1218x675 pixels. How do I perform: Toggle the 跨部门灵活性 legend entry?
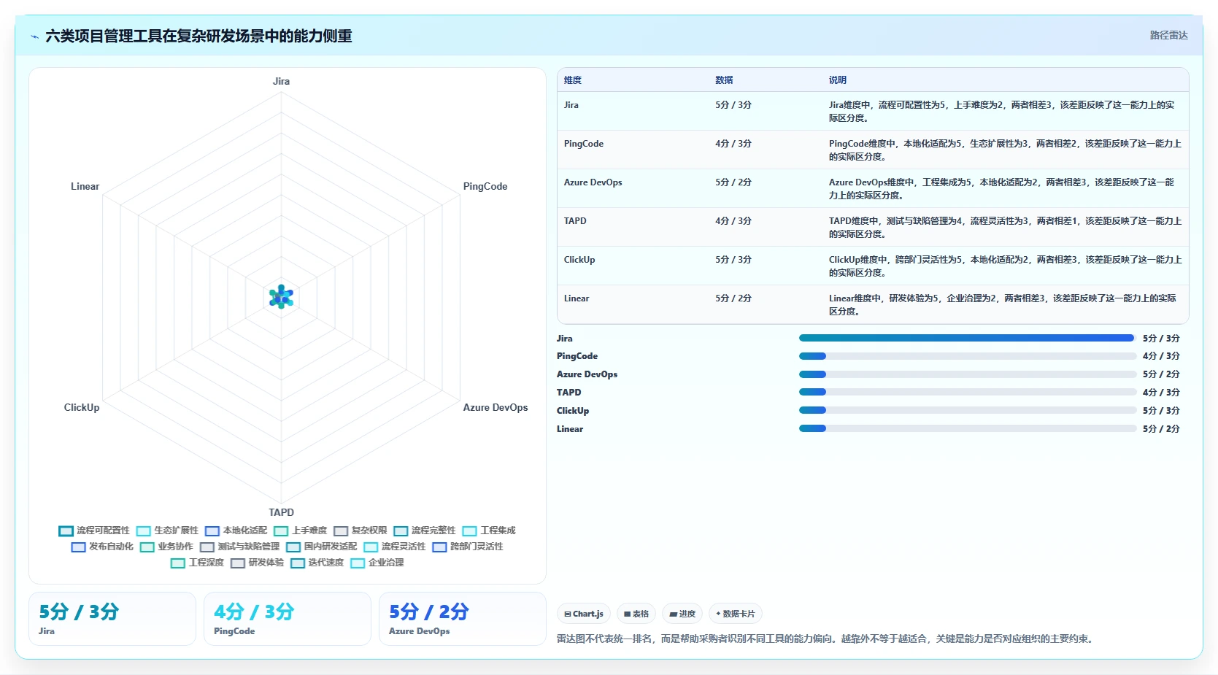pos(468,547)
